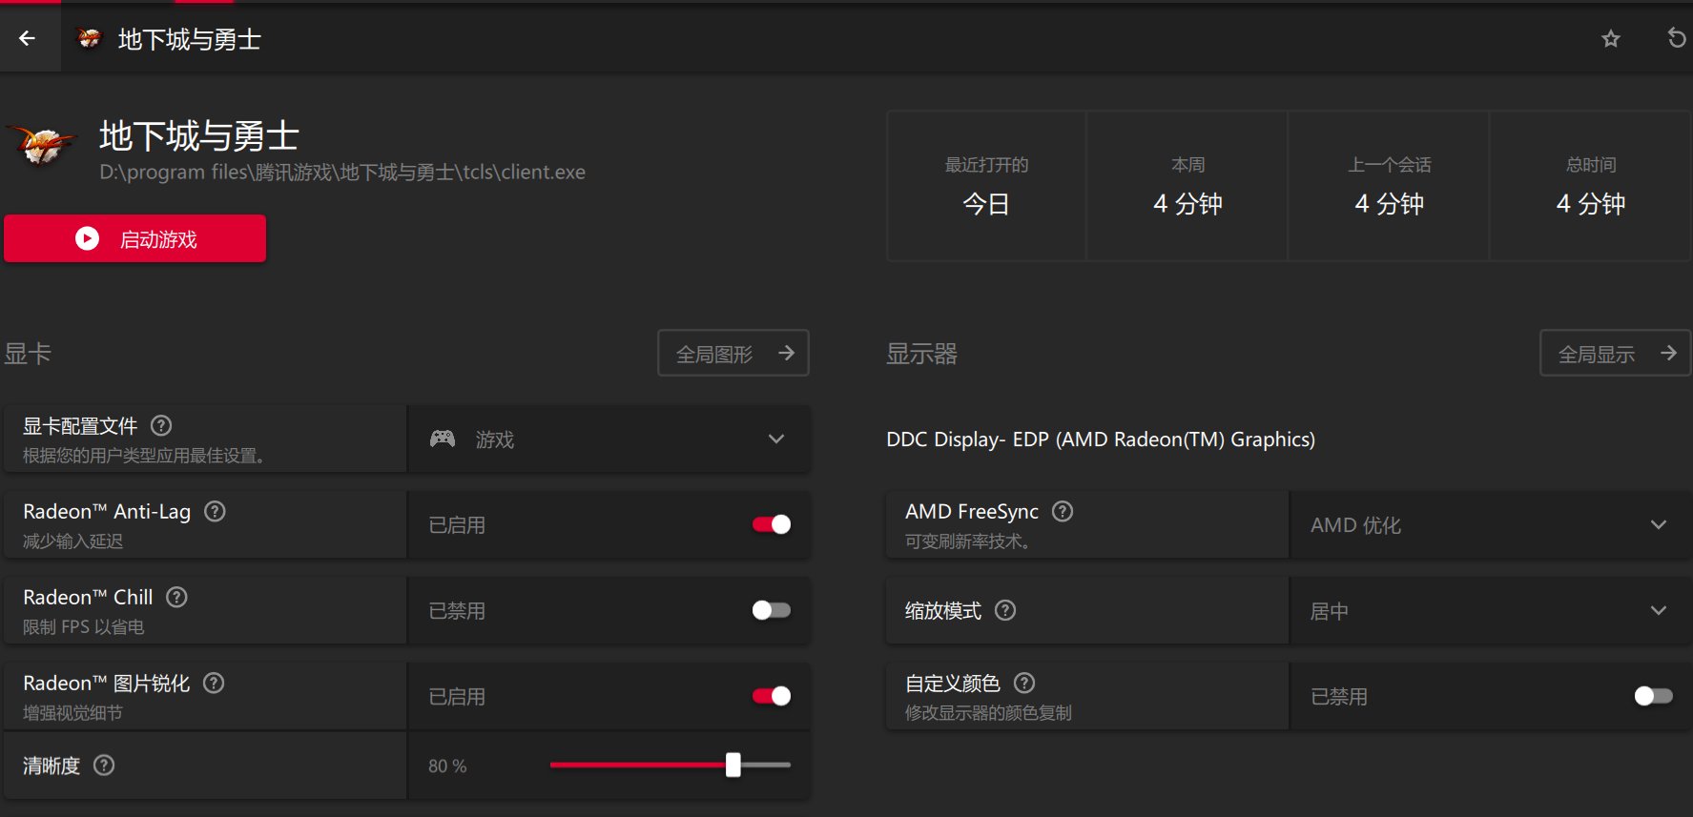Image resolution: width=1693 pixels, height=817 pixels.
Task: Show help for 自定义颜色
Action: (1024, 683)
